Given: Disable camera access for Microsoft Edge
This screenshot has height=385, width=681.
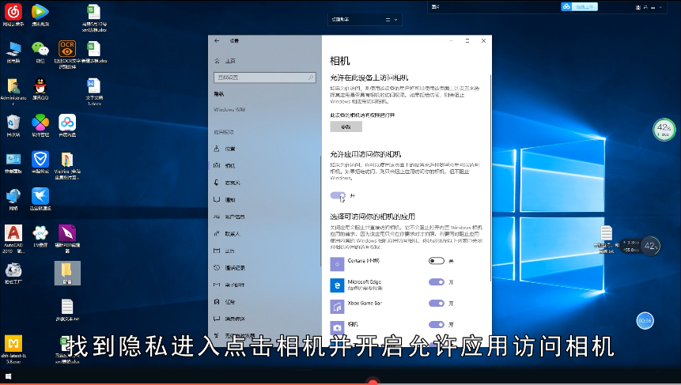Looking at the screenshot, I should 437,282.
